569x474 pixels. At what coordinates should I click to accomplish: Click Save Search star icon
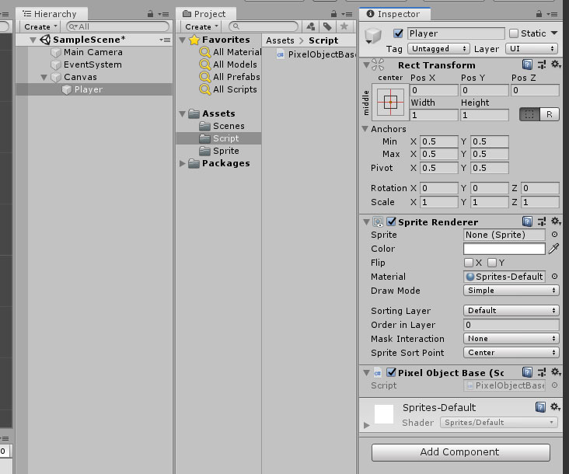344,26
